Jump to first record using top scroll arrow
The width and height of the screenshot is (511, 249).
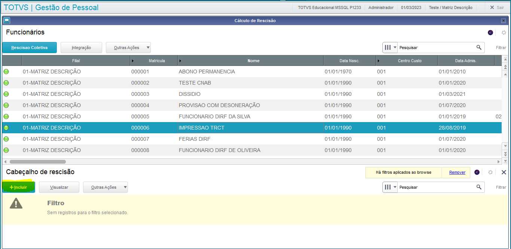point(505,60)
